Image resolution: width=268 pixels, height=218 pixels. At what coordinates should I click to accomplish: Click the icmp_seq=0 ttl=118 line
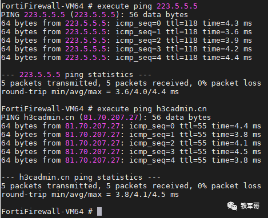pos(126,23)
